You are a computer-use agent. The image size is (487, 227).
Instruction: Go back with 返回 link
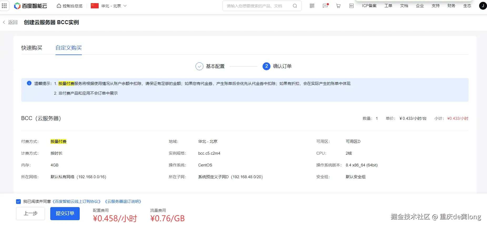(x=10, y=22)
